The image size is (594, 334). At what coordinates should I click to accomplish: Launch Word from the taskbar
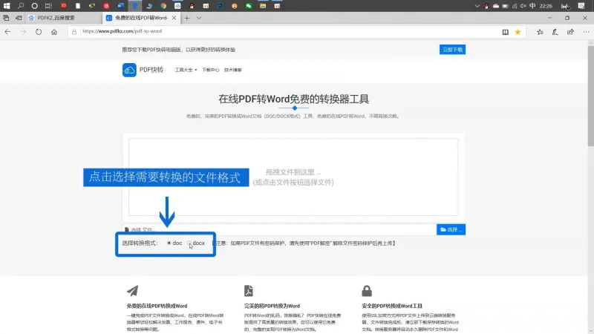[x=120, y=6]
